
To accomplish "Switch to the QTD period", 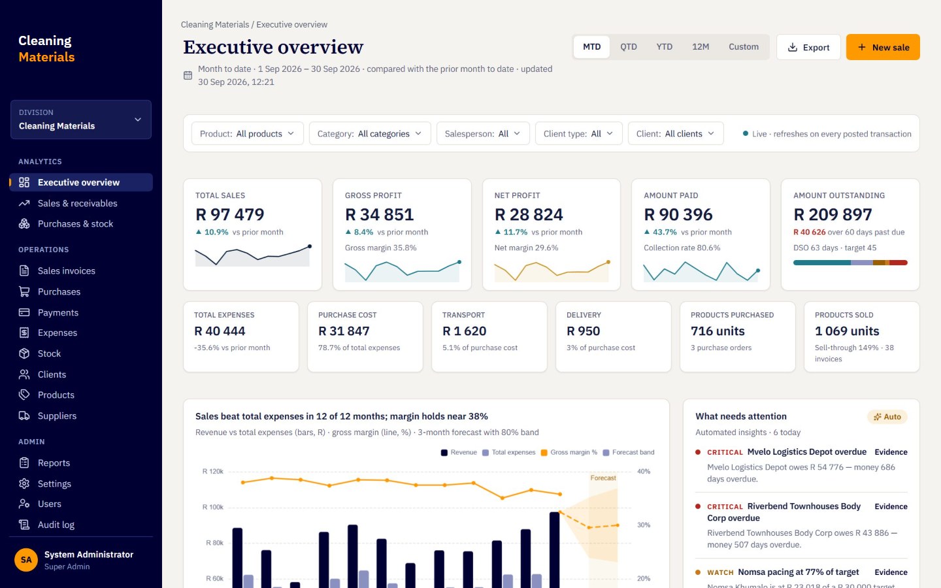I will click(x=629, y=47).
